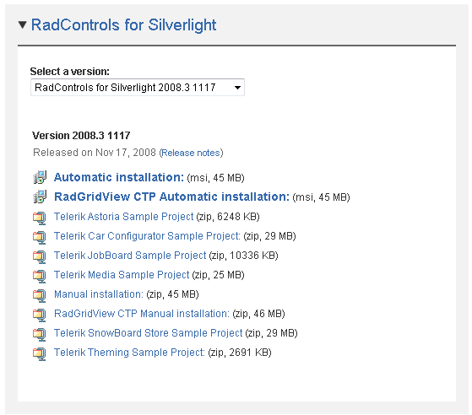Click the 'Released on Nov 17, 2008' text
472x415 pixels.
pyautogui.click(x=95, y=153)
